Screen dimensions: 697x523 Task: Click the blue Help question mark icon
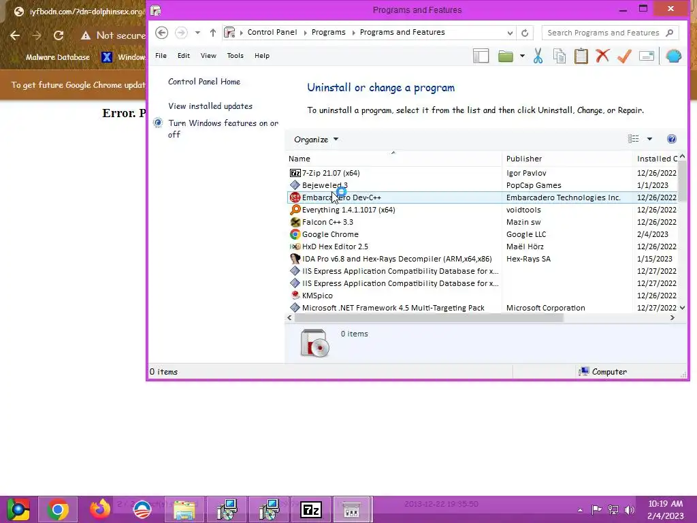coord(672,139)
